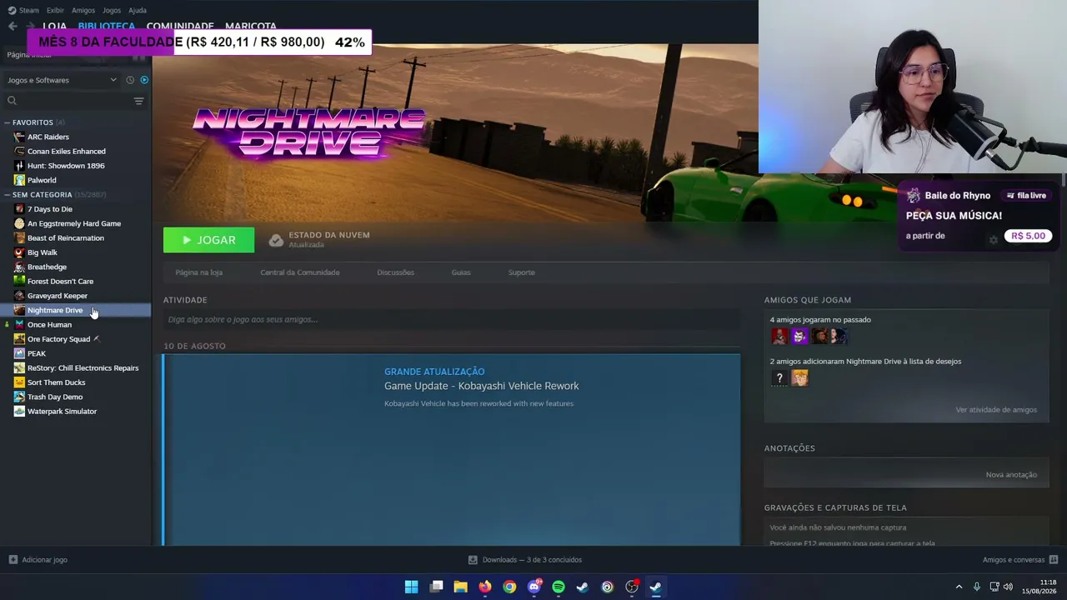The width and height of the screenshot is (1067, 600).
Task: Open Windows Start menu
Action: point(412,587)
